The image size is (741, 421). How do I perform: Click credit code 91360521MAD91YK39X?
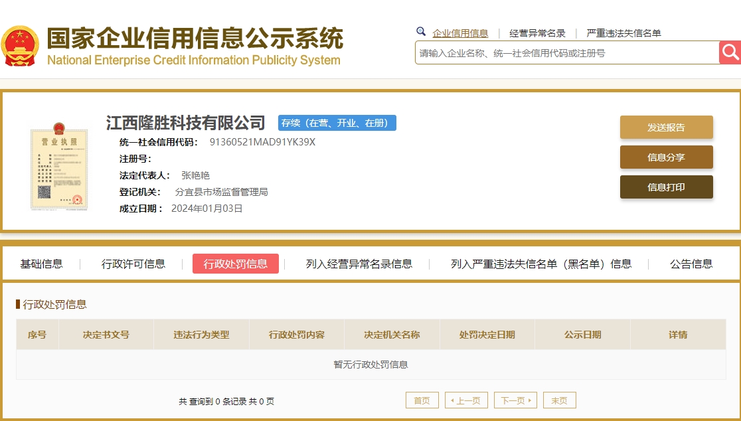[x=262, y=142]
